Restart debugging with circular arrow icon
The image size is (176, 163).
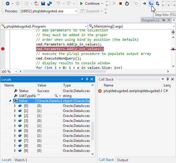(127, 4)
